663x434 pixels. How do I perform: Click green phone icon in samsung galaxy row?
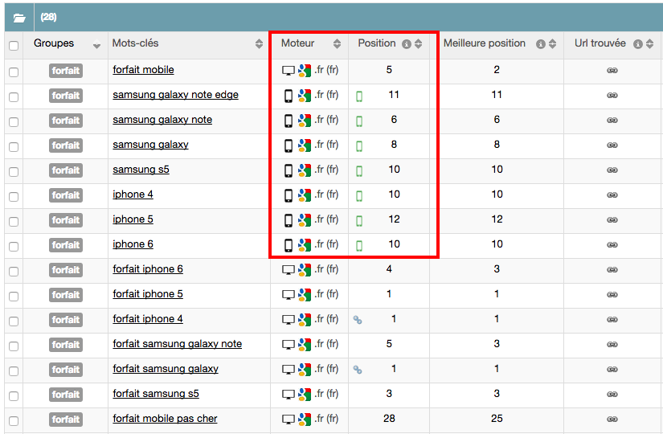click(359, 146)
